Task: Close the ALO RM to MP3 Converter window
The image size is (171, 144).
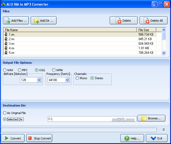Action: click(x=167, y=4)
